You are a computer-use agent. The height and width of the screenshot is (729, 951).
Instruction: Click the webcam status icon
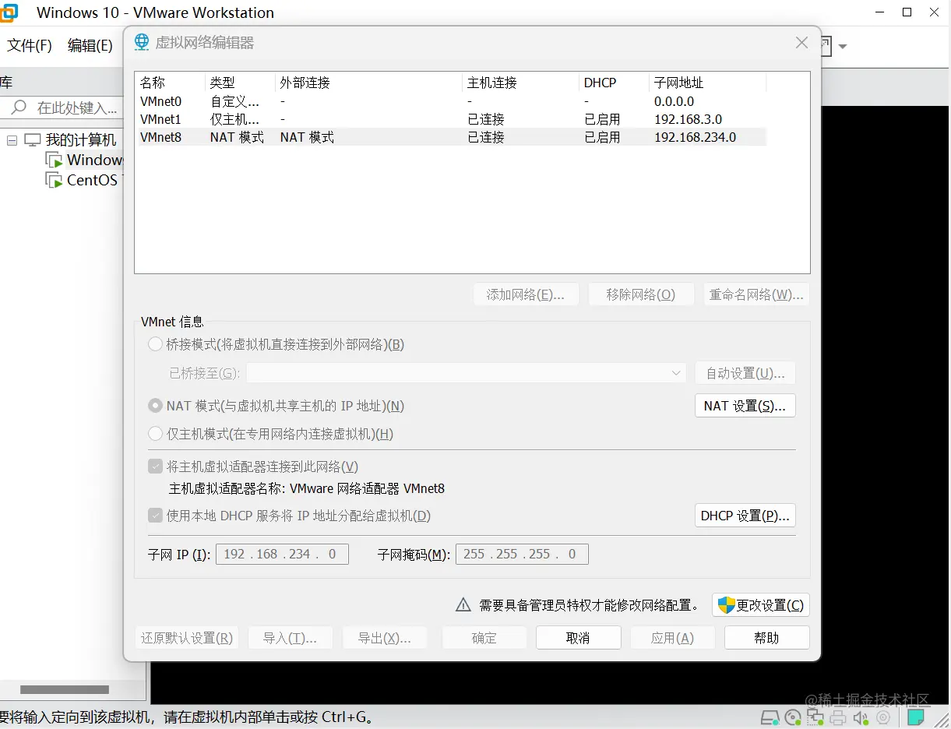(x=883, y=717)
